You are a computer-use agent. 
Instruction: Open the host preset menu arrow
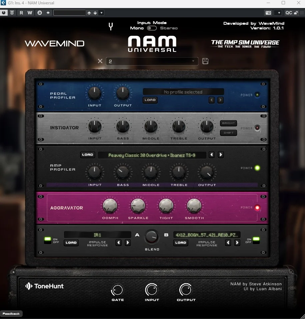click(x=102, y=13)
